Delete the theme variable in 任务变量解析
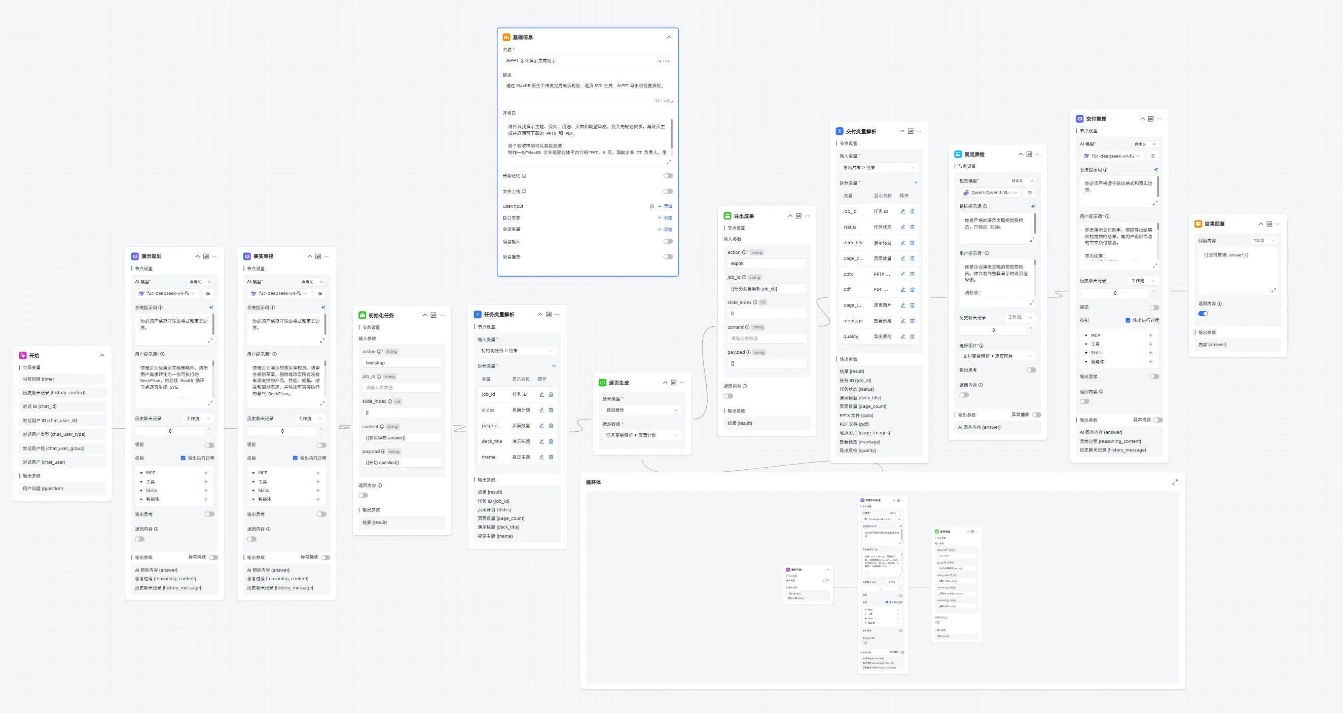1343x713 pixels. click(x=551, y=457)
